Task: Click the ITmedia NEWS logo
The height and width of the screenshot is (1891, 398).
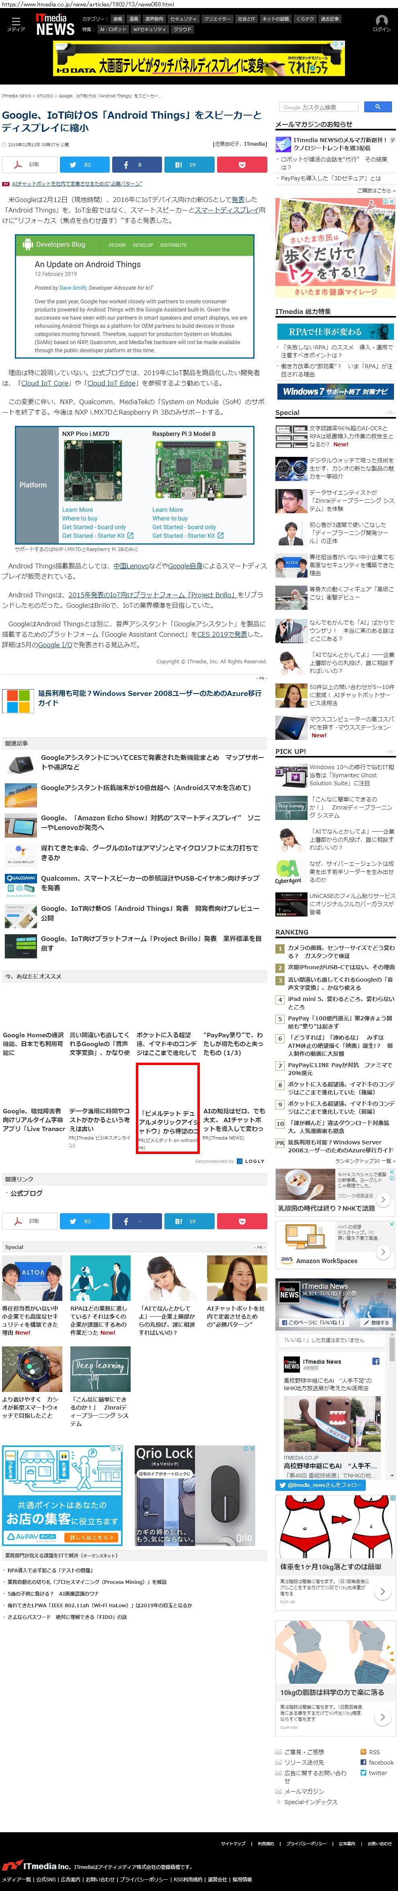Action: click(x=55, y=25)
